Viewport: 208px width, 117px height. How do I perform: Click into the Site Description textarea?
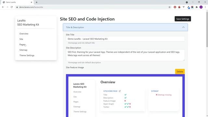tap(125, 55)
